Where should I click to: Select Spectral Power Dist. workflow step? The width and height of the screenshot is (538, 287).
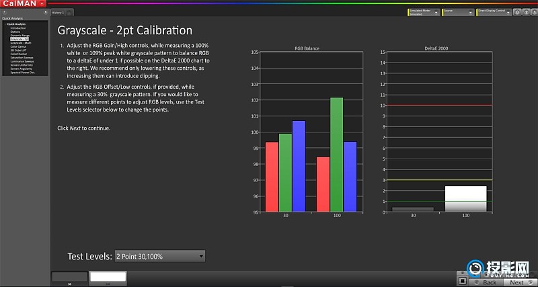pyautogui.click(x=23, y=73)
